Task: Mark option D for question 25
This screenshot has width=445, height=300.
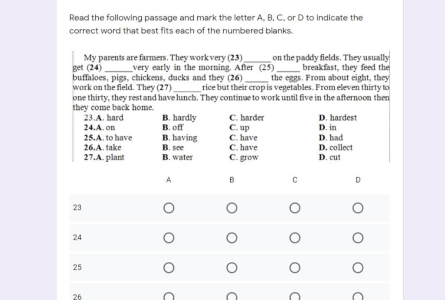Action: [x=358, y=268]
